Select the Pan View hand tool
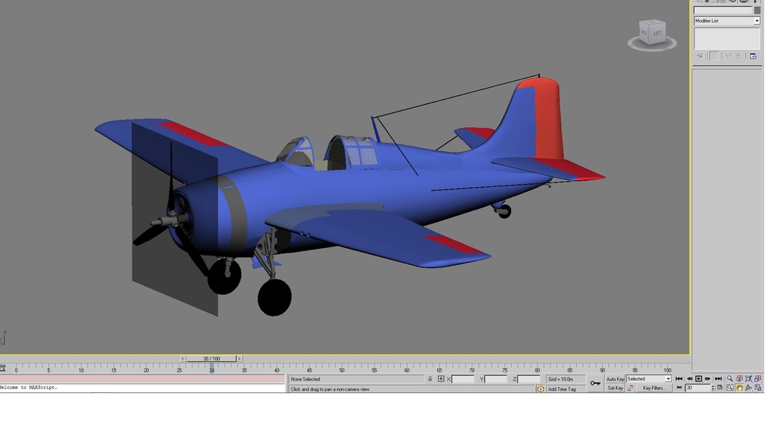Screen dimensions: 771x433 (739, 388)
